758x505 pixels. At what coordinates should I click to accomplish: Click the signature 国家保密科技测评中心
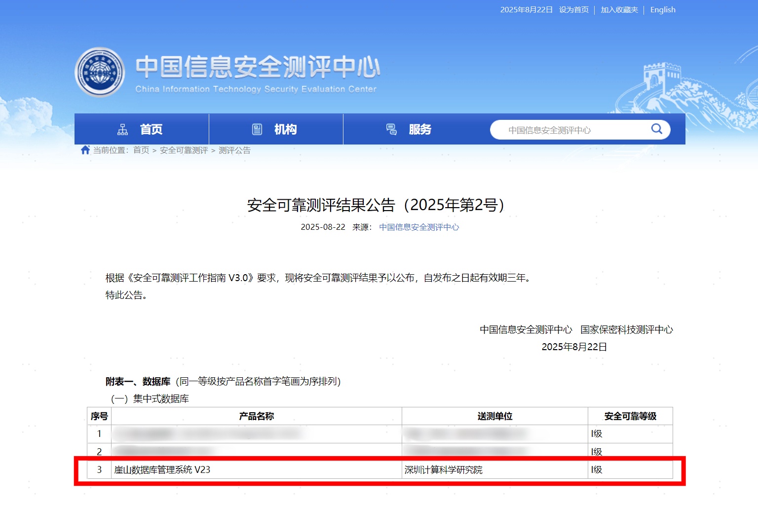click(x=627, y=330)
